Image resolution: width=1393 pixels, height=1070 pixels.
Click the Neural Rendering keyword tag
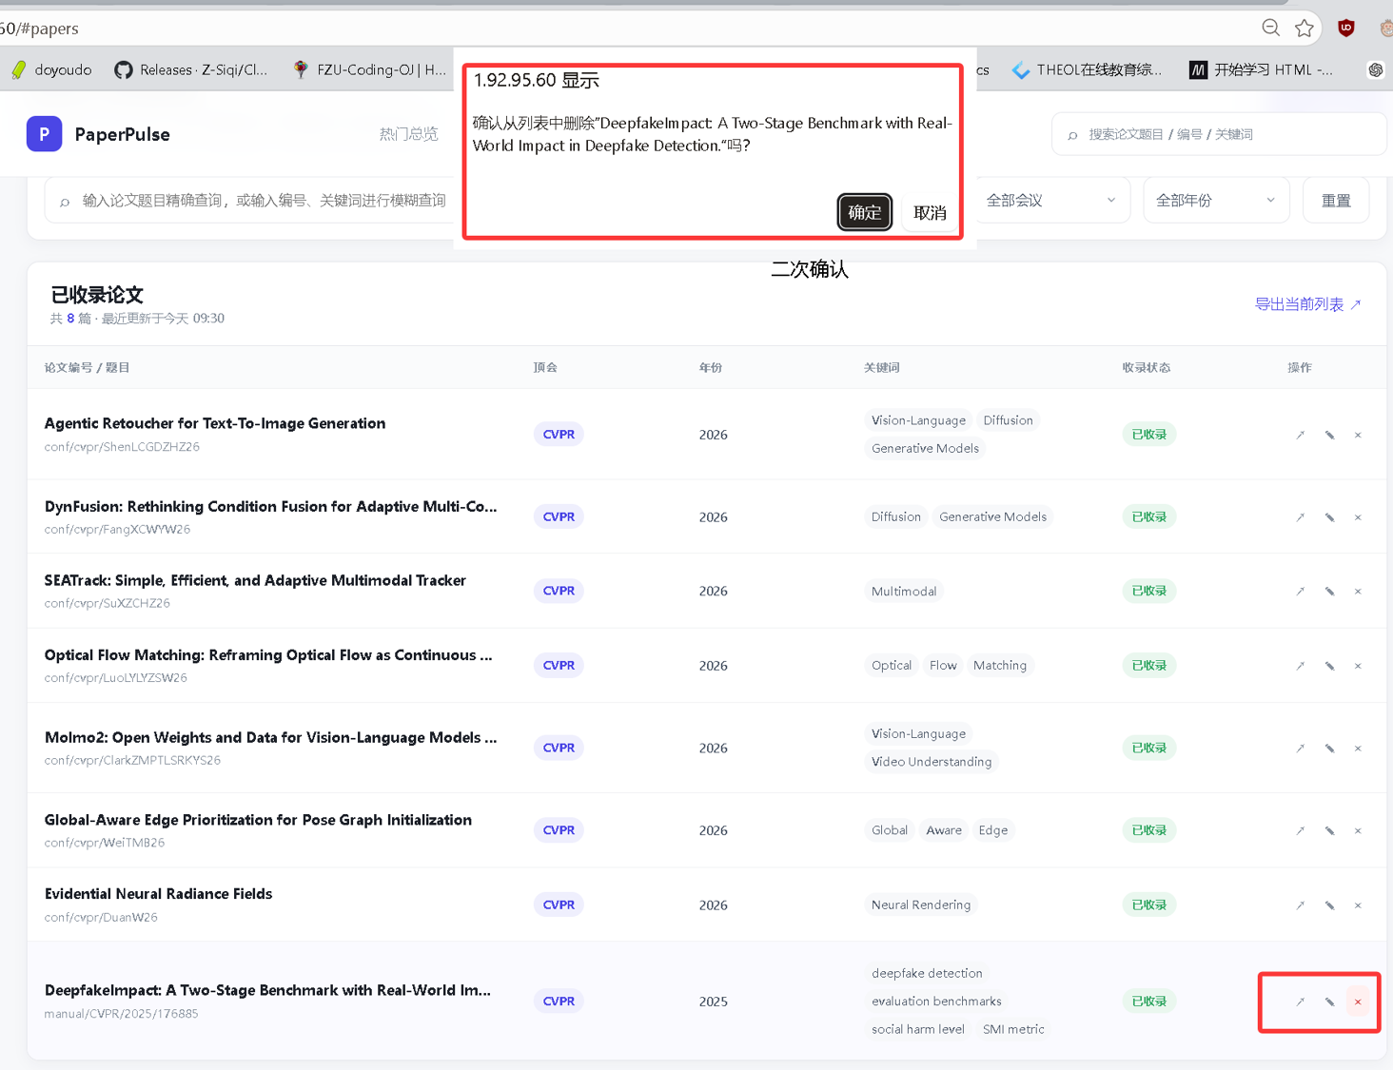tap(921, 905)
